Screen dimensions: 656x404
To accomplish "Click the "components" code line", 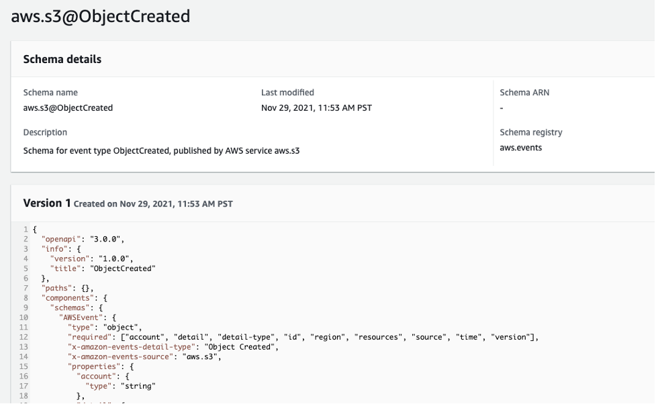I will pyautogui.click(x=75, y=298).
